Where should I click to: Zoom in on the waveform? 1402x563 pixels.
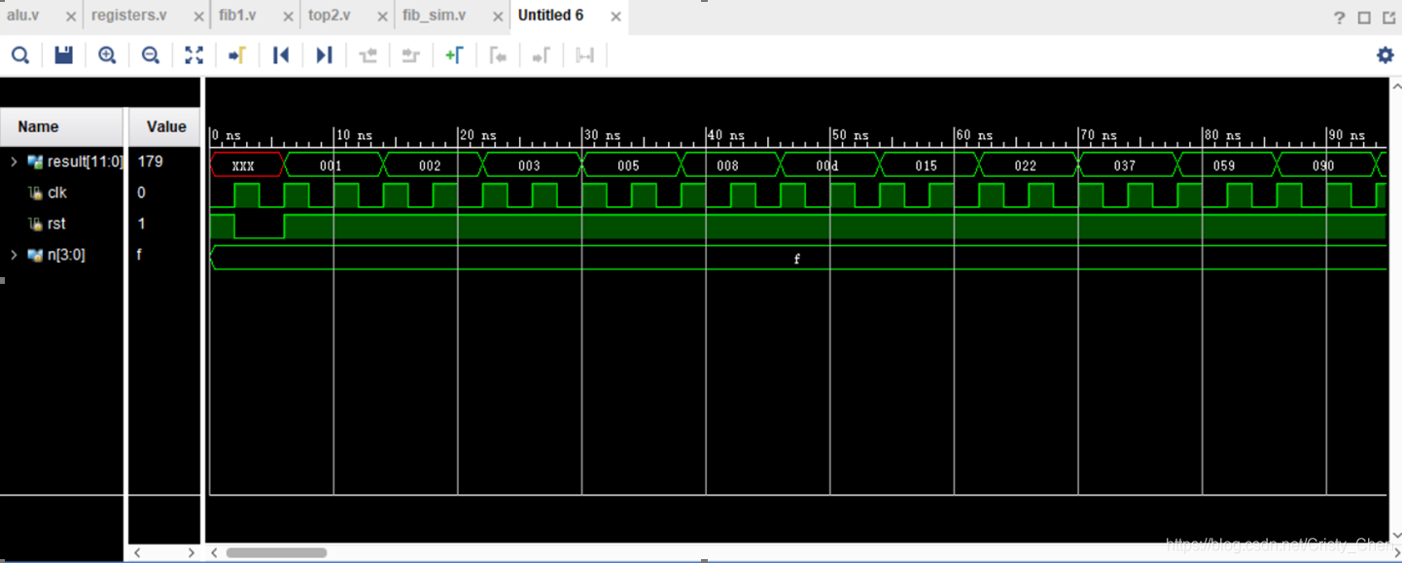(107, 55)
